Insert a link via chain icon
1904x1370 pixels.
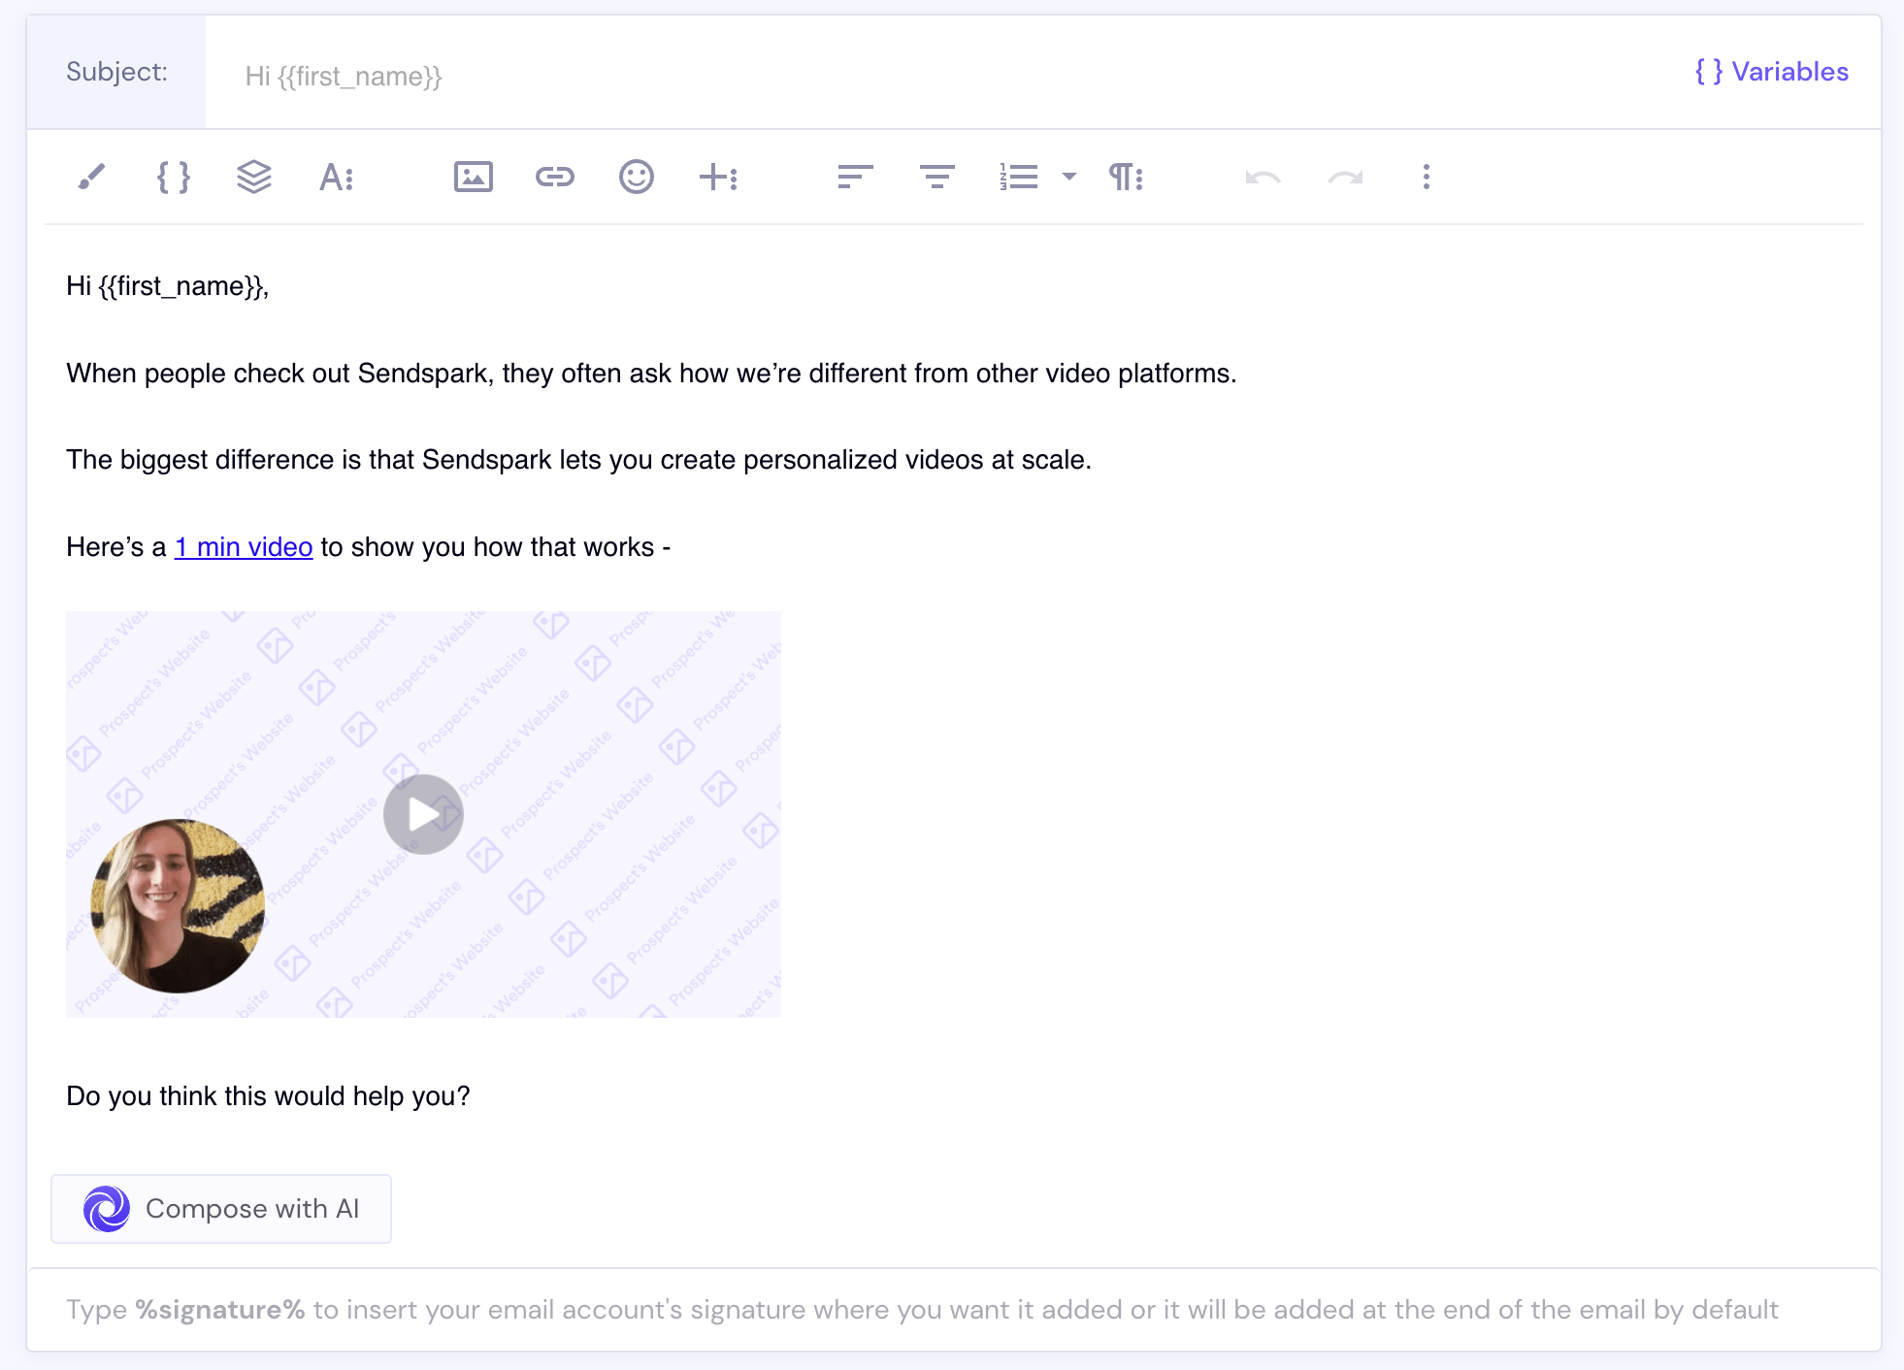[555, 177]
